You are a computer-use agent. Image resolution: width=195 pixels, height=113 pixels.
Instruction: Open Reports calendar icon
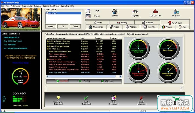click(88, 16)
